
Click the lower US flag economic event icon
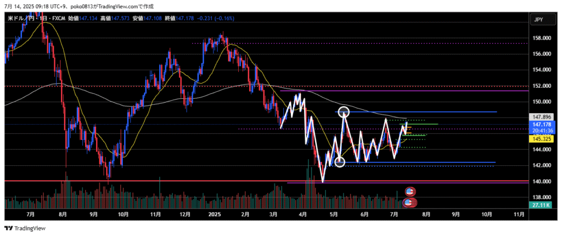(409, 203)
